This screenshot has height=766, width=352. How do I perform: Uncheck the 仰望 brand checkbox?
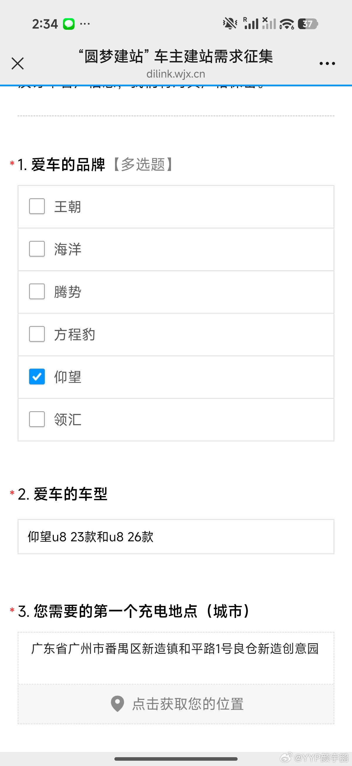[x=37, y=377]
